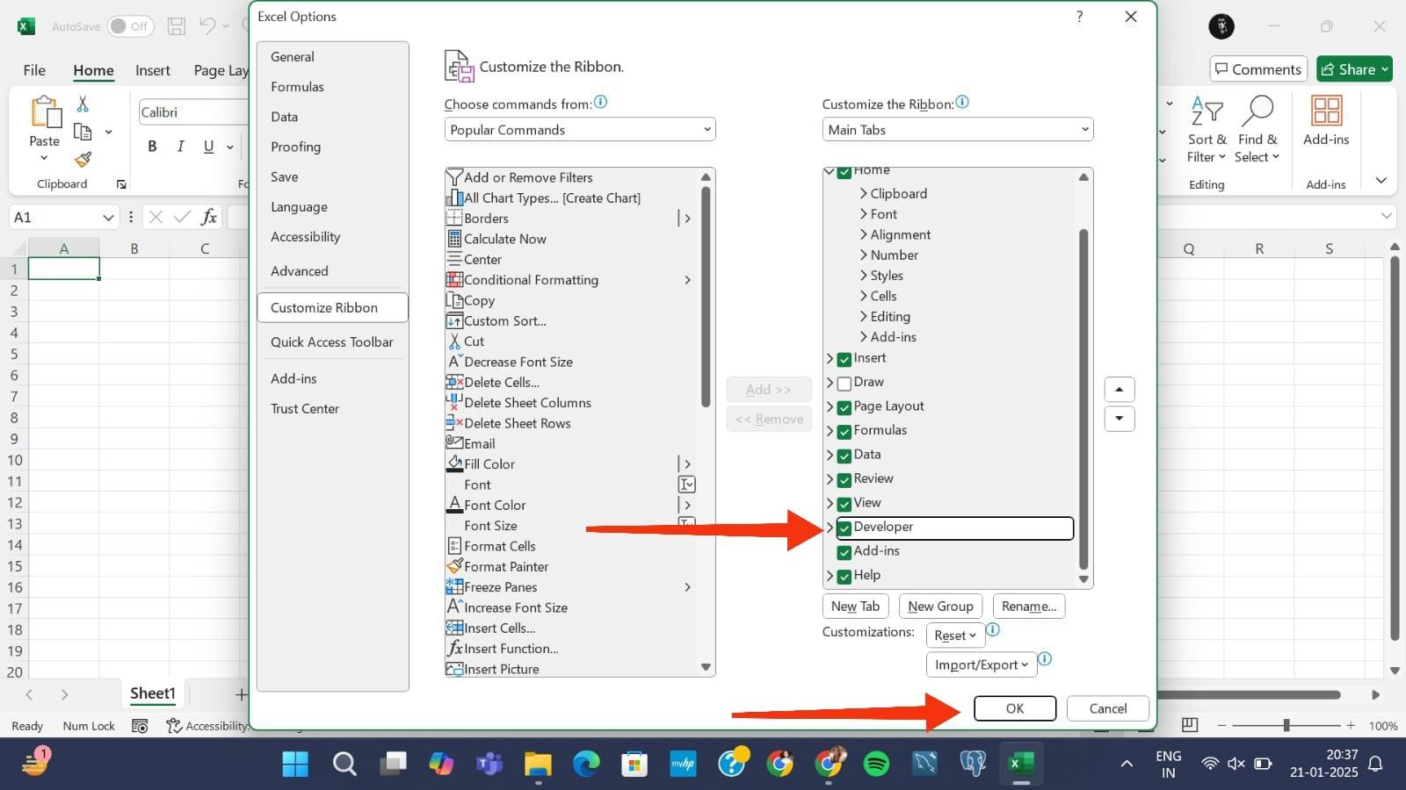Uncheck the View tab checkbox

tap(844, 504)
